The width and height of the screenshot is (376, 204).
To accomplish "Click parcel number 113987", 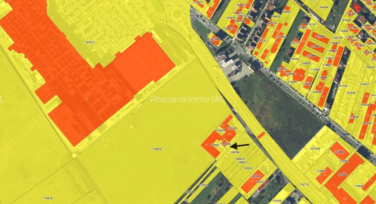I will 315,46.
